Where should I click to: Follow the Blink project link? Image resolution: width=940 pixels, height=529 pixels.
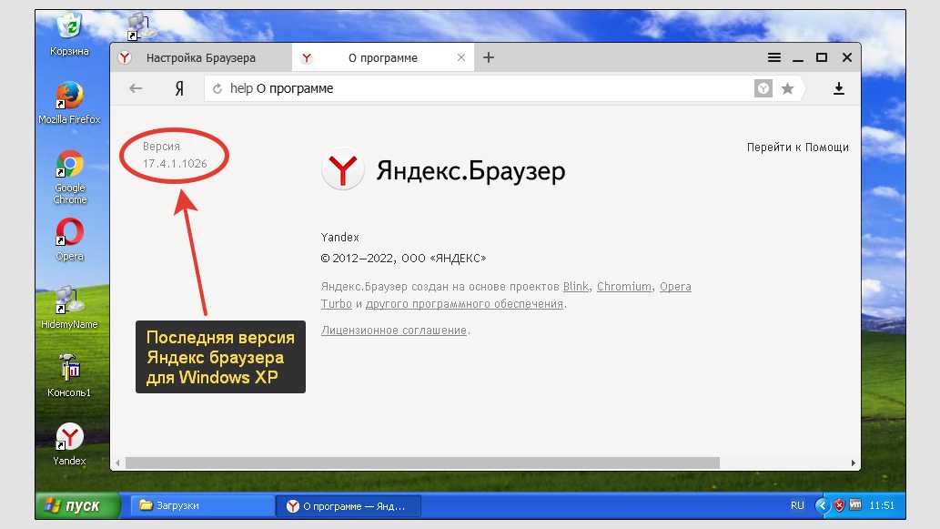[576, 287]
